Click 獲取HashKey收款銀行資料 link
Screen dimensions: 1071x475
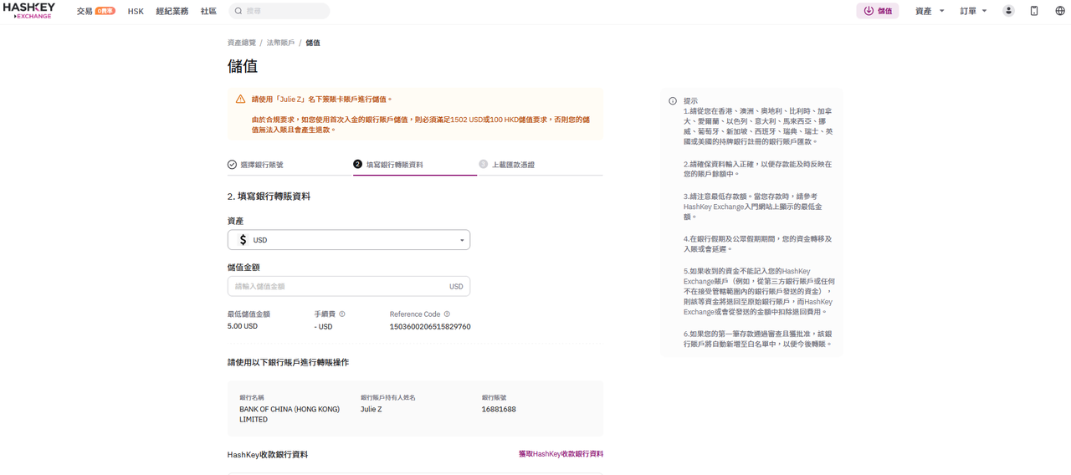[x=561, y=454]
